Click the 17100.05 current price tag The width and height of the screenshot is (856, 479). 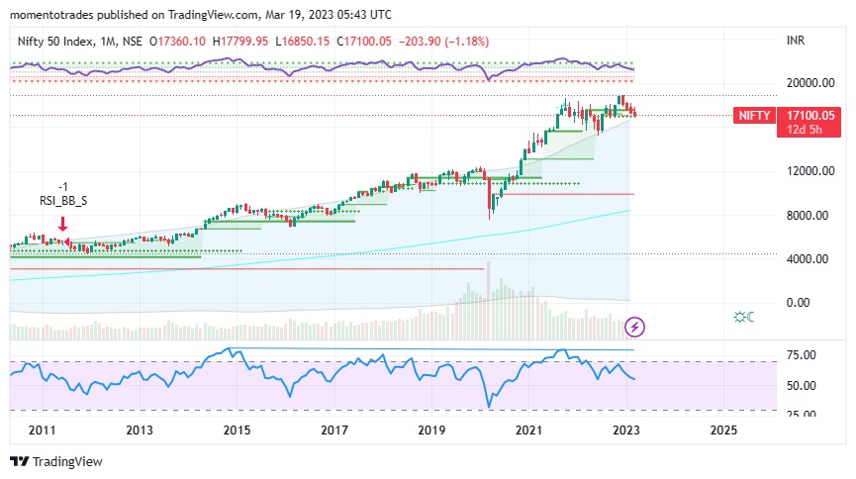809,116
